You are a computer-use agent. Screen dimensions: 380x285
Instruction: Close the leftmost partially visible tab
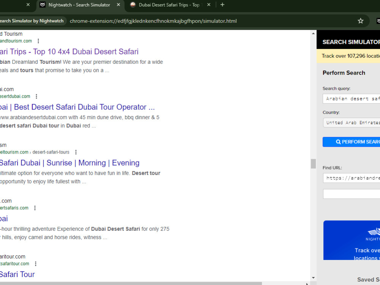[28, 5]
